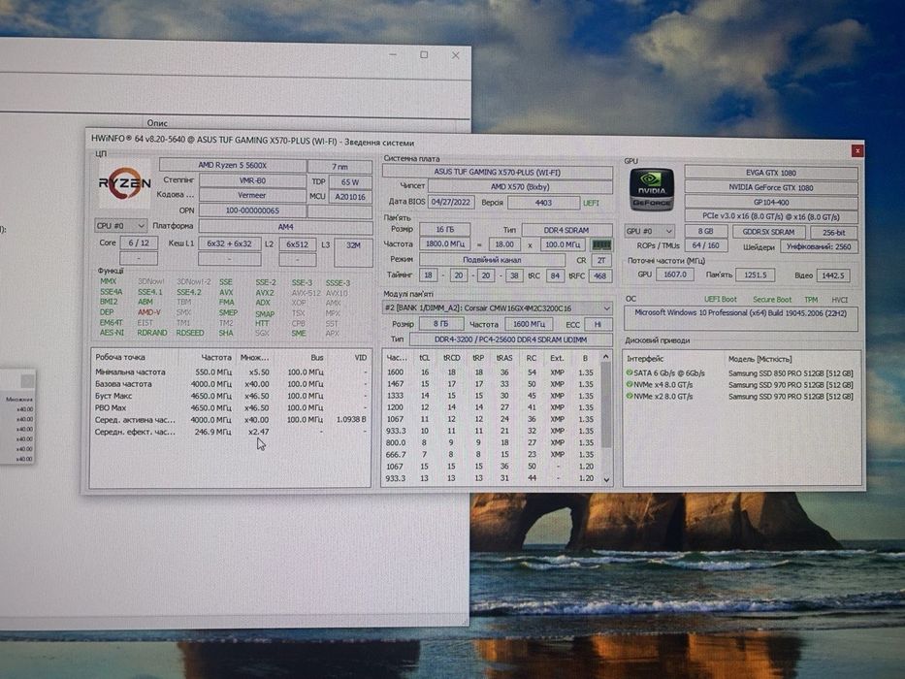Click the AMD Ryzen logo image
This screenshot has width=905, height=679.
click(125, 183)
